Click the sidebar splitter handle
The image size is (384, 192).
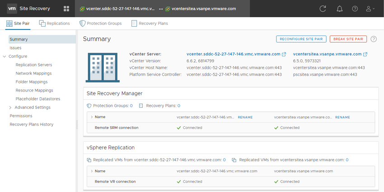point(77,125)
